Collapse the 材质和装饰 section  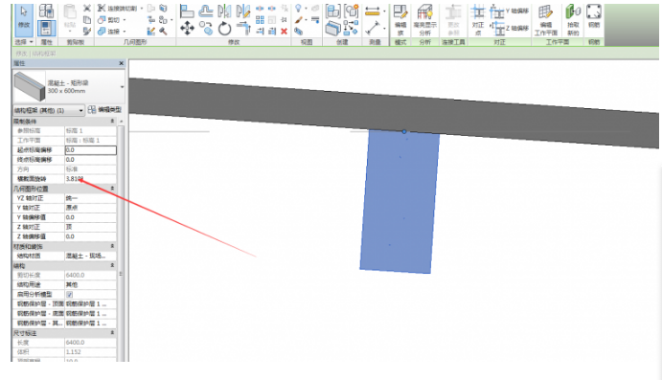(x=112, y=246)
